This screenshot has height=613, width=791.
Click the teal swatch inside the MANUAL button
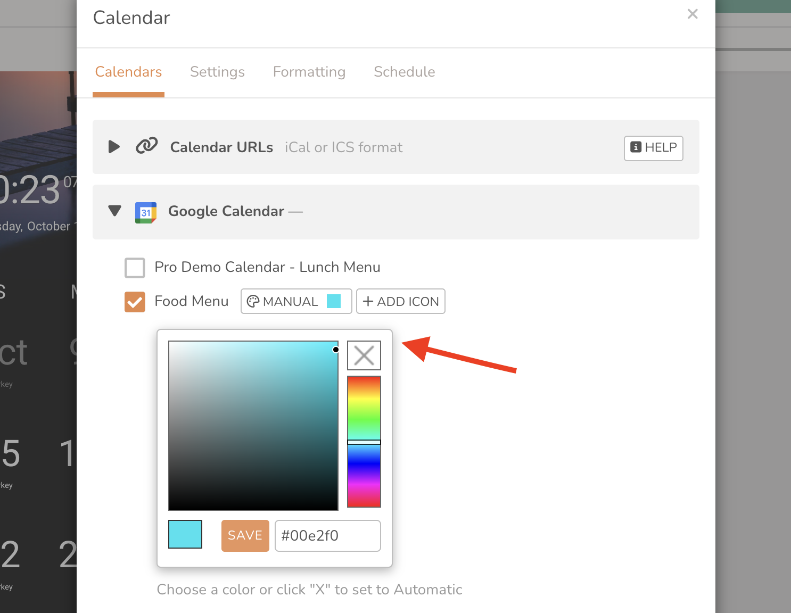335,301
